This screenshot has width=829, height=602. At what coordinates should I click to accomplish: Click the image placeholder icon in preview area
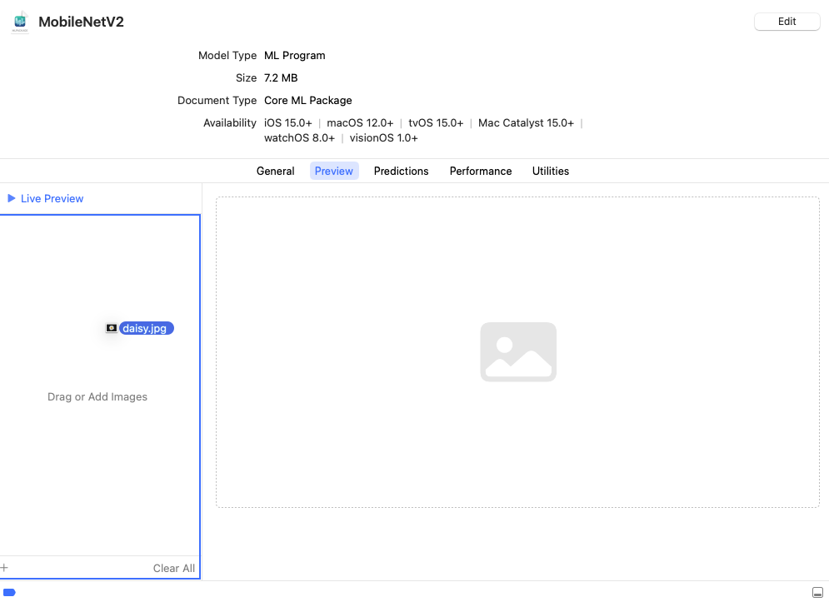(518, 352)
